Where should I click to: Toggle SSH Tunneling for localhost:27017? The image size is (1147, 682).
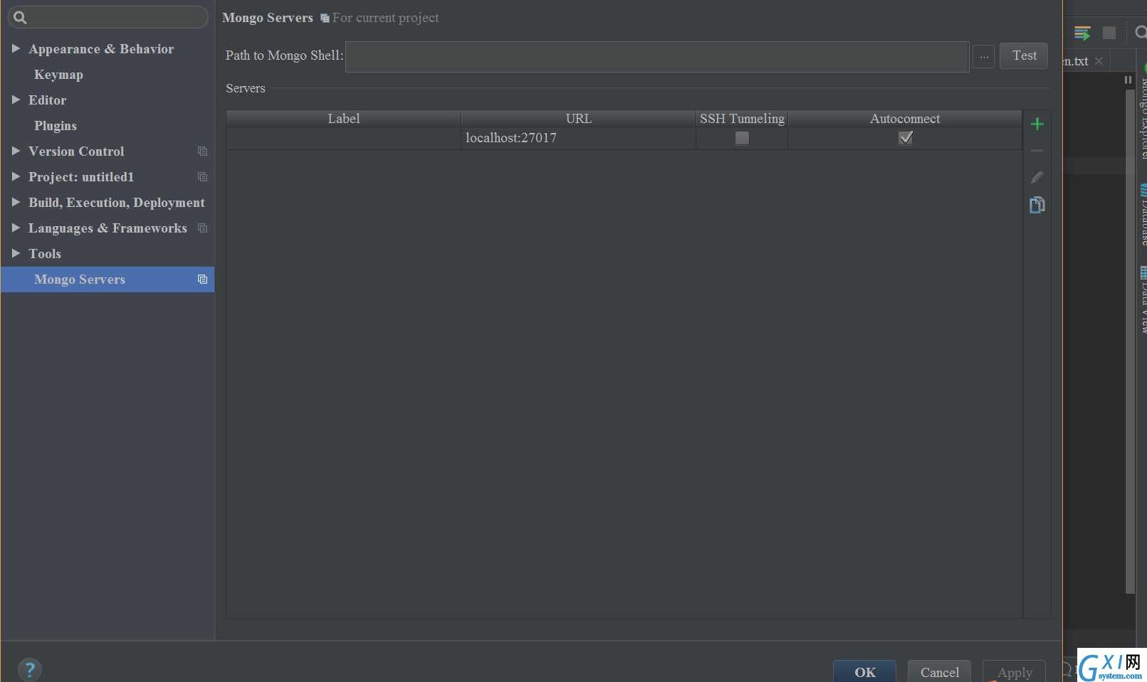tap(742, 138)
